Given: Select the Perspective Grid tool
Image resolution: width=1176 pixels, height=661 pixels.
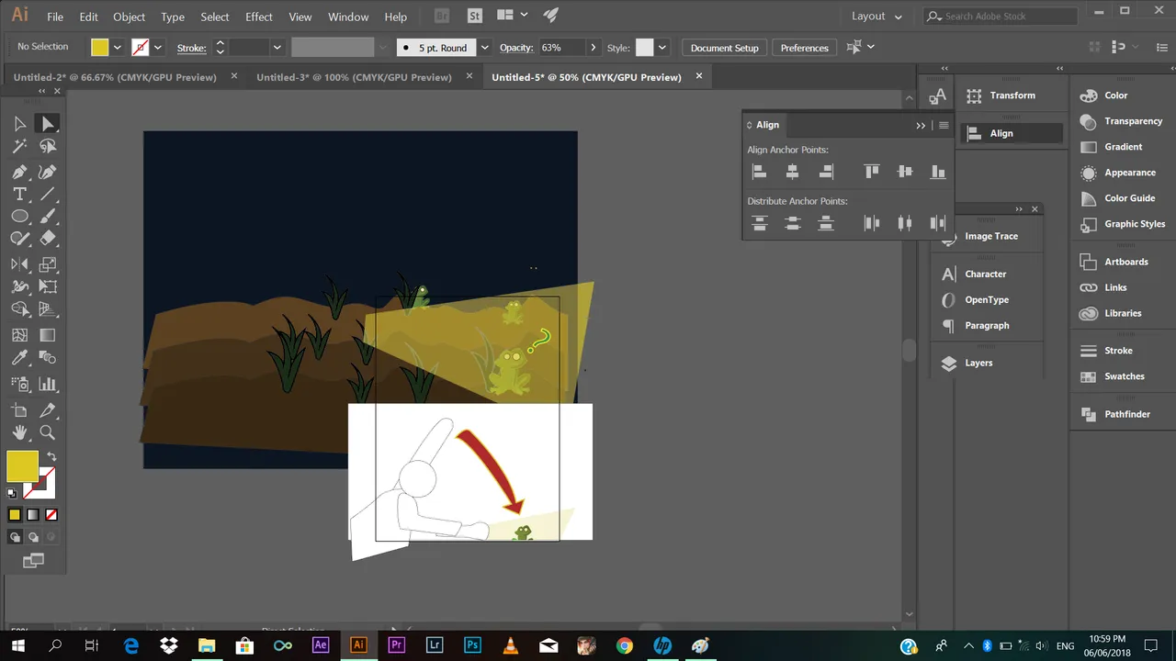Looking at the screenshot, I should click(48, 309).
